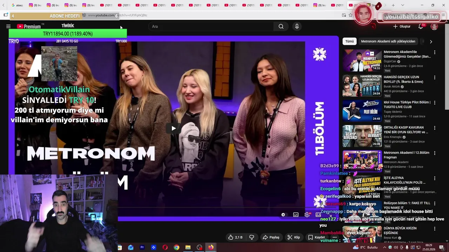Dislike the video with thumbs down
Screen dimensions: 449x252
click(252, 237)
